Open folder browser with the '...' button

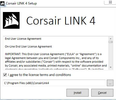(110, 83)
